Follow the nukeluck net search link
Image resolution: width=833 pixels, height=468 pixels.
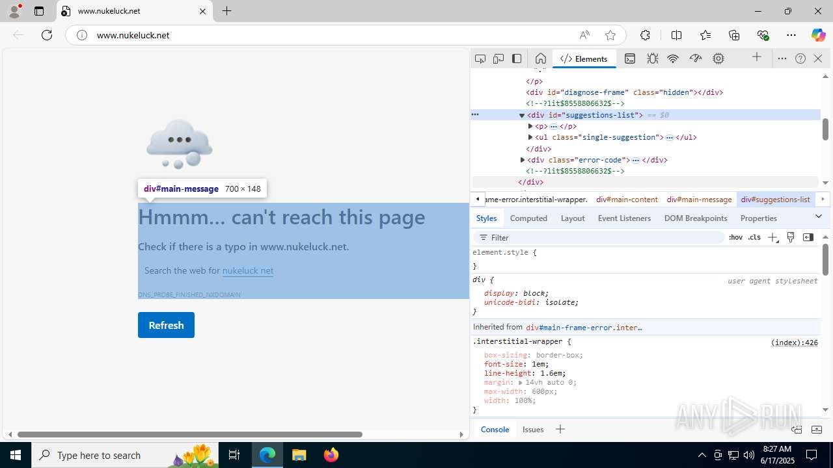[248, 270]
